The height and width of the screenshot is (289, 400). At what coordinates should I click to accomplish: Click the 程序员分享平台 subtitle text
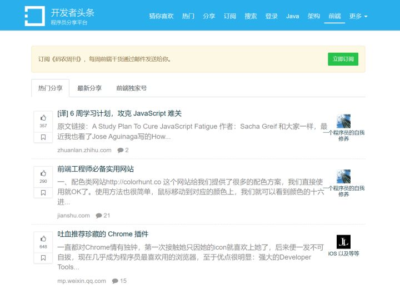point(69,22)
